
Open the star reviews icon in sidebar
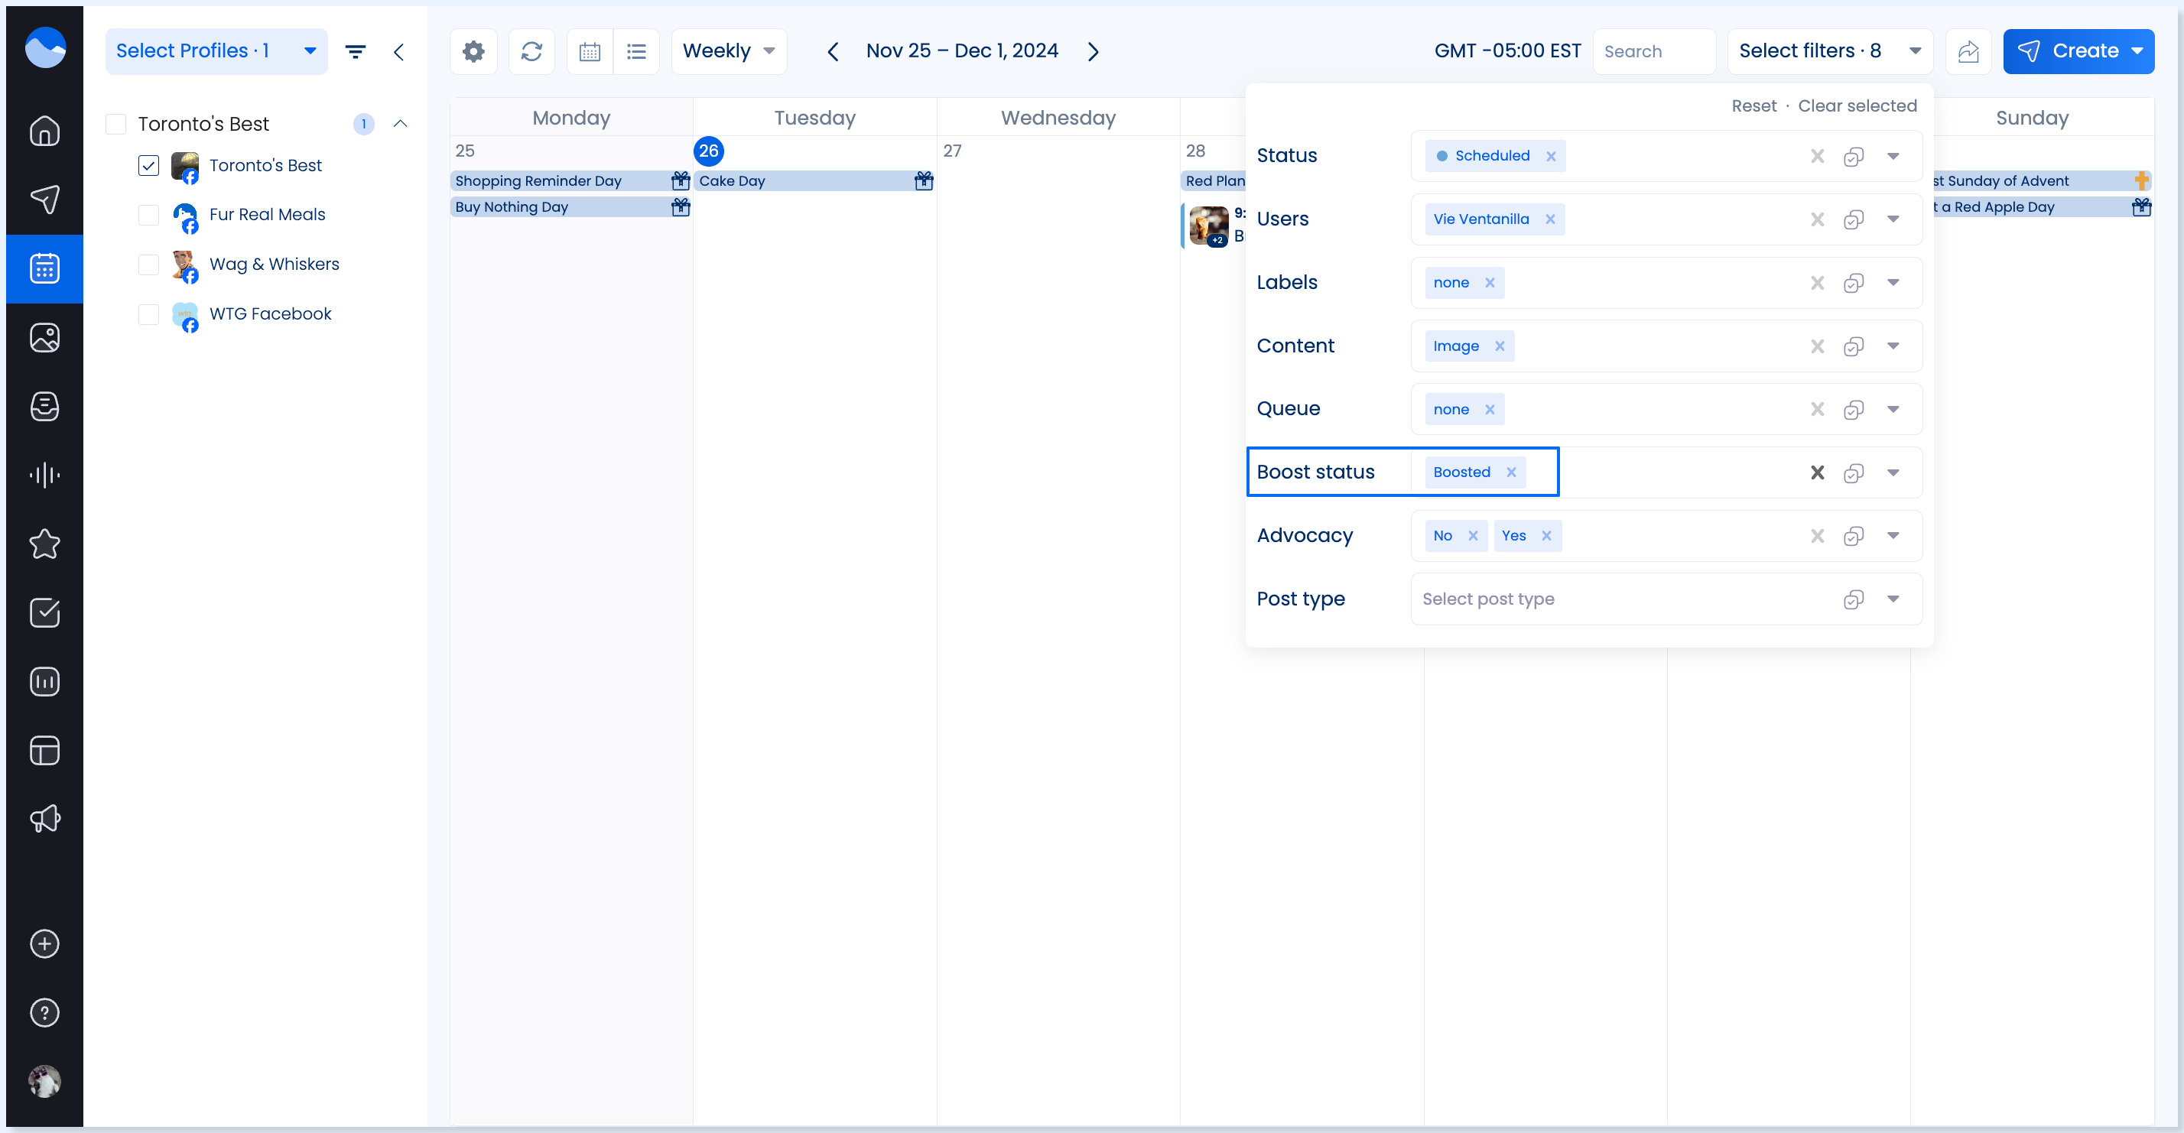click(44, 544)
